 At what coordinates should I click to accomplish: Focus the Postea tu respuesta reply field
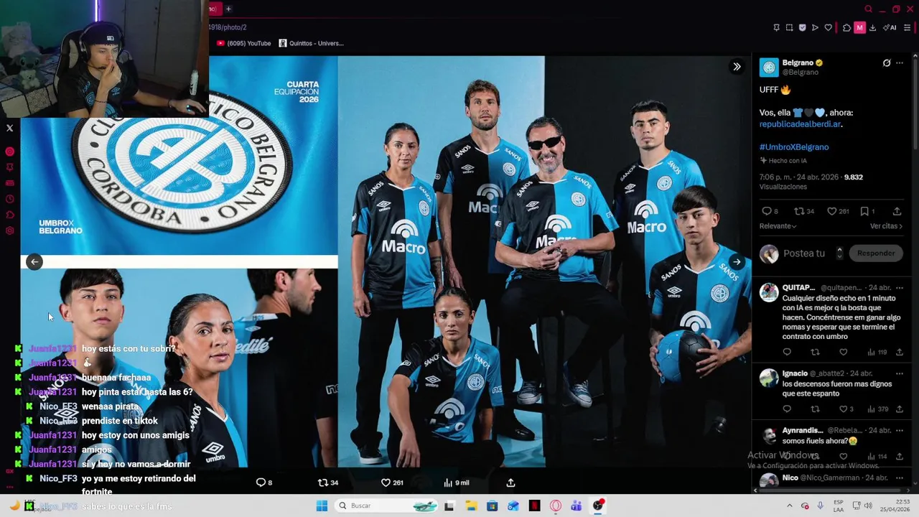click(x=804, y=253)
